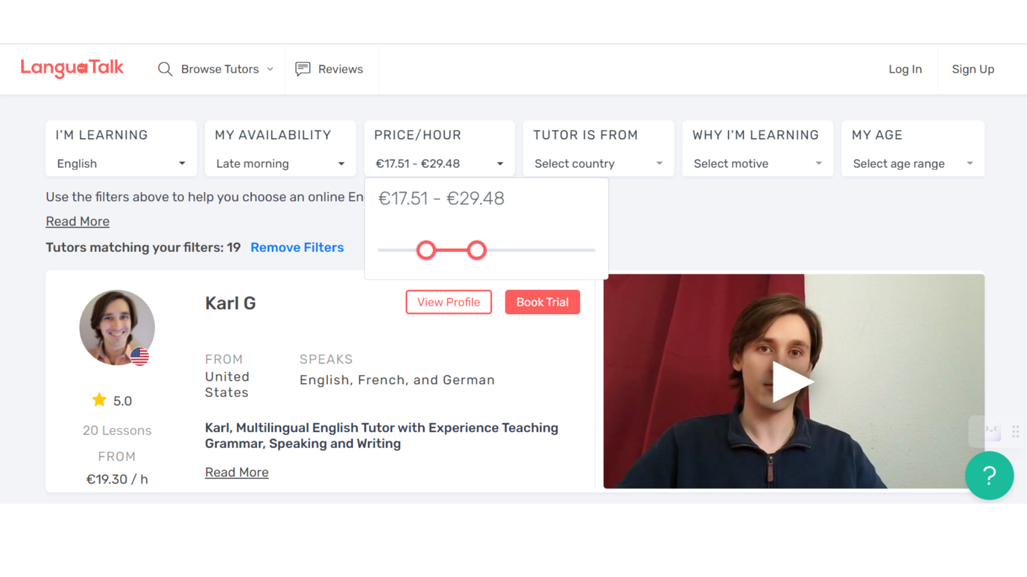Click Book Trial for Karl G
The height and width of the screenshot is (577, 1027).
(542, 302)
